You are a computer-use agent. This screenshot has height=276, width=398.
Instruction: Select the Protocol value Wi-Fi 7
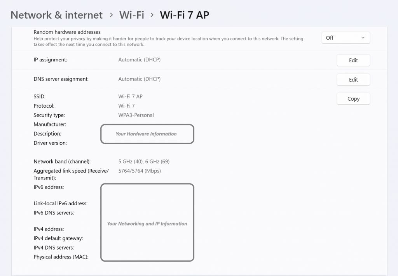127,106
